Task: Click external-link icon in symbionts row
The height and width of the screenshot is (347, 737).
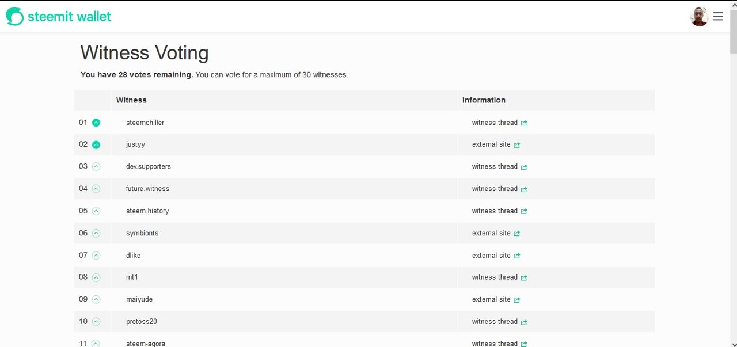Action: tap(517, 234)
